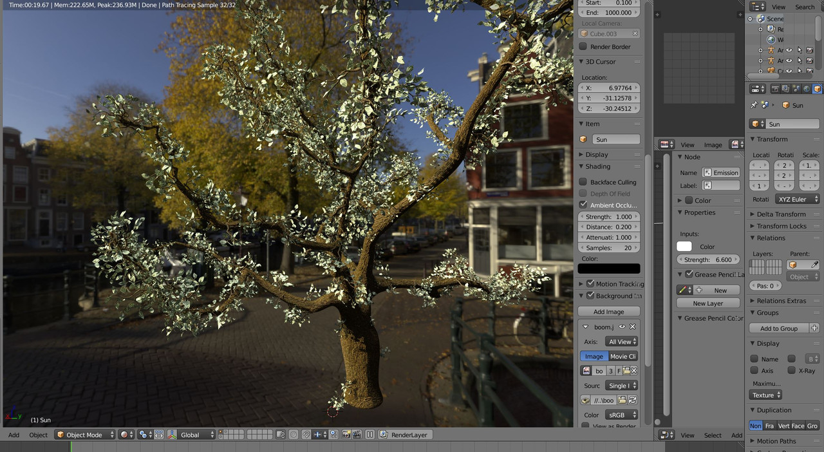Viewport: 824px width, 452px height.
Task: Switch to the Movie Clip source tab
Action: 623,357
